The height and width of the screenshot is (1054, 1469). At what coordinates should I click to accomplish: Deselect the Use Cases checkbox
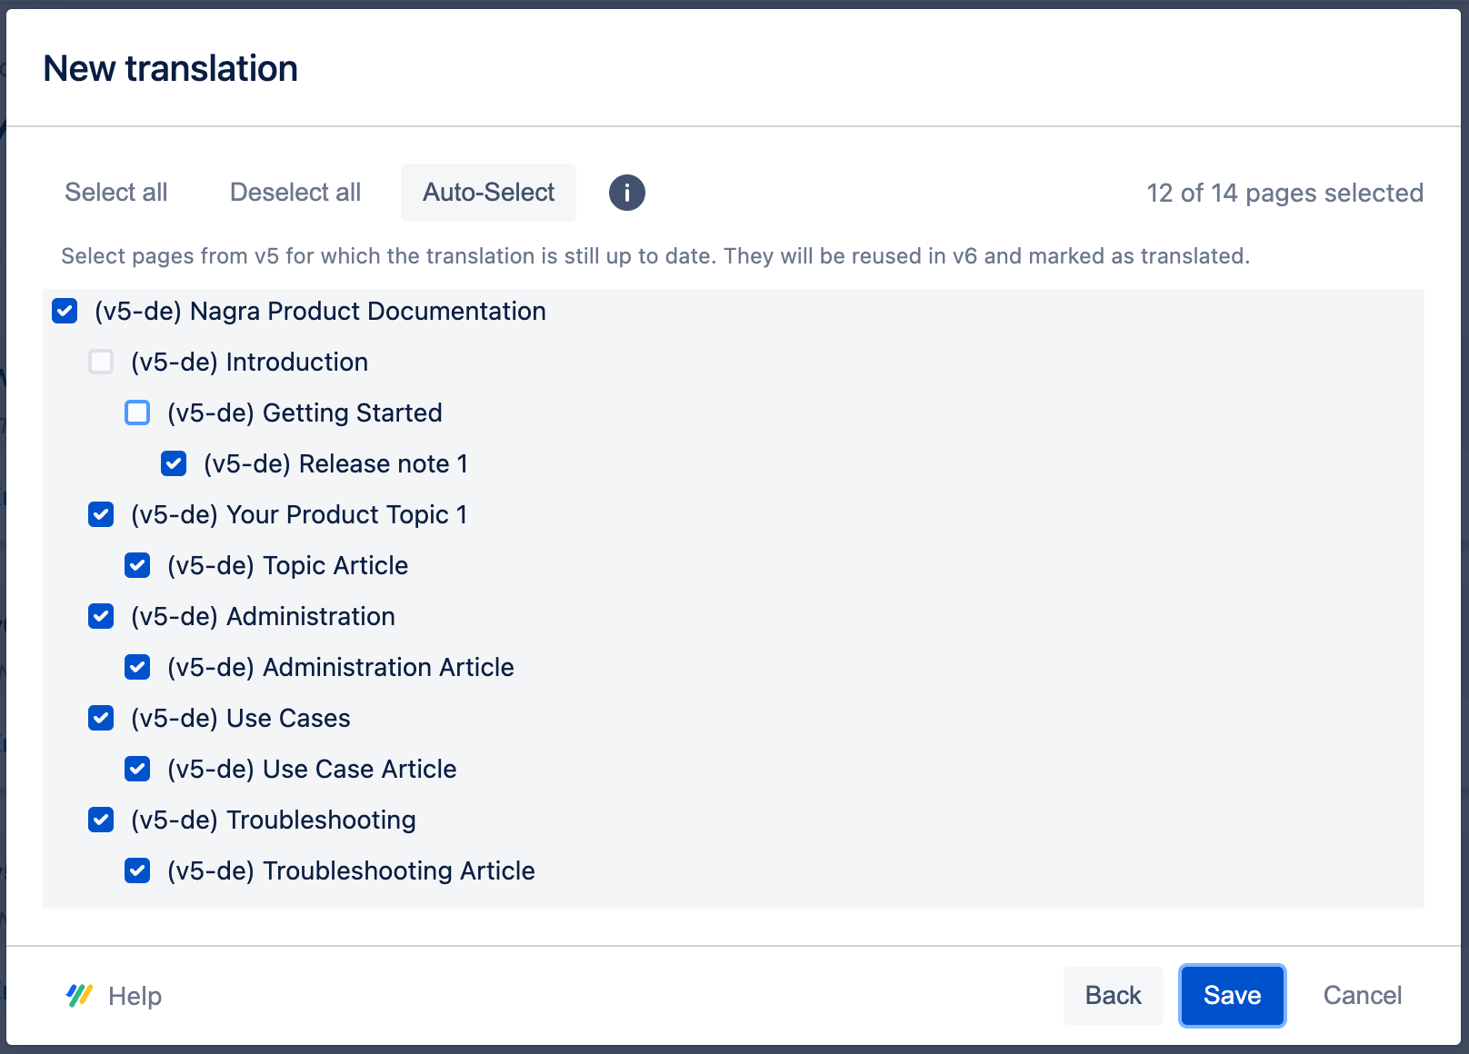(101, 718)
